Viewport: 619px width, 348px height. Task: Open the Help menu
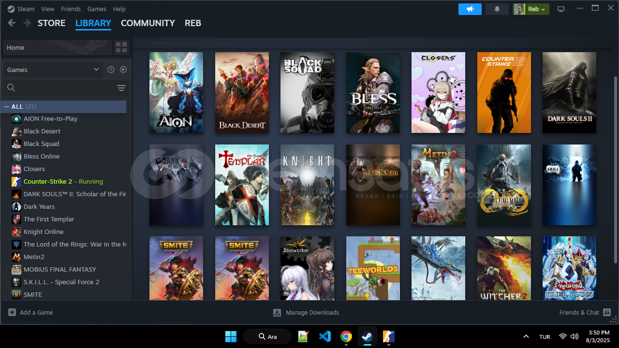[x=119, y=9]
